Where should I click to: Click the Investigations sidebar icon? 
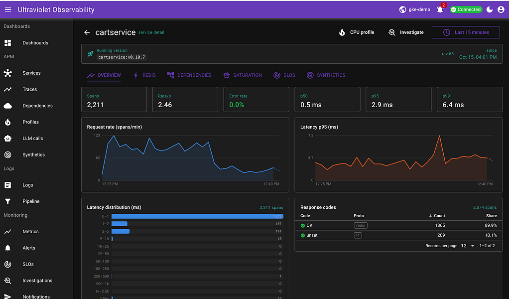[8, 281]
